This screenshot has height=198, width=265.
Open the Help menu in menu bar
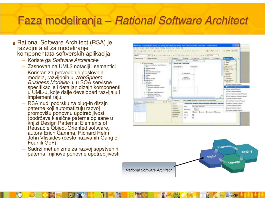coord(182,48)
